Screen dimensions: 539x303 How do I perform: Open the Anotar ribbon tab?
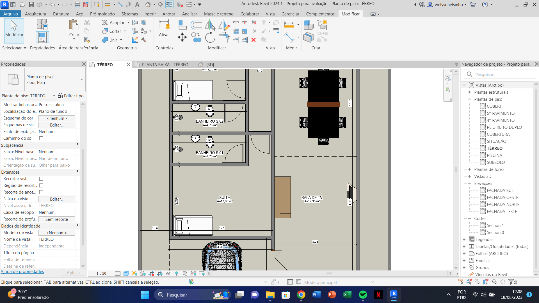[168, 14]
